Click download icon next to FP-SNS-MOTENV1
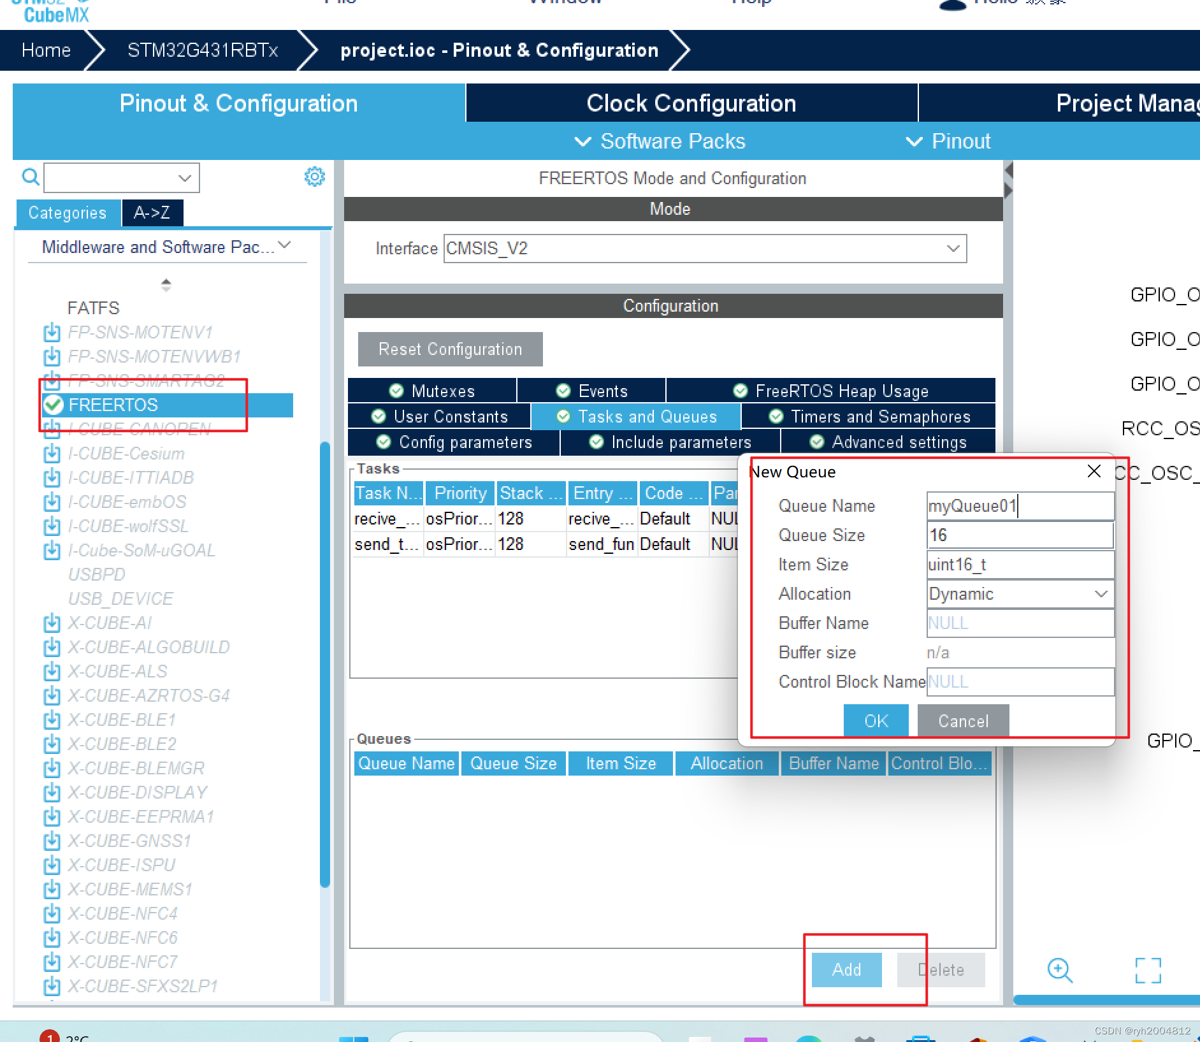1200x1042 pixels. click(x=52, y=332)
